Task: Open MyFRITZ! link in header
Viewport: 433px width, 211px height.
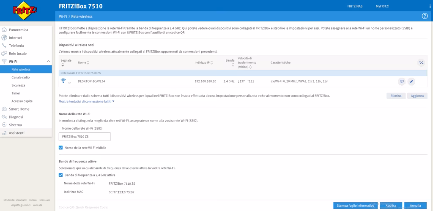Action: 382,6
